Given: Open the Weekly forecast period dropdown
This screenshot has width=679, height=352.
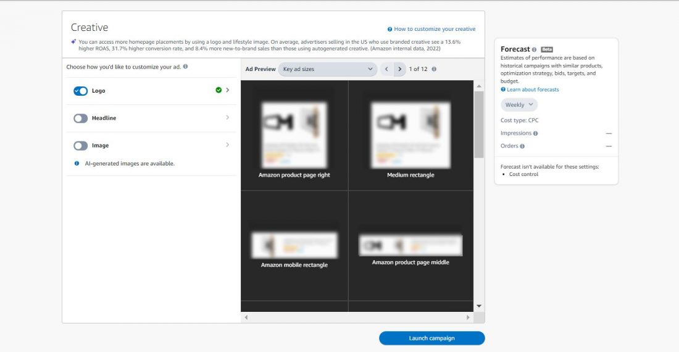Looking at the screenshot, I should (x=519, y=105).
